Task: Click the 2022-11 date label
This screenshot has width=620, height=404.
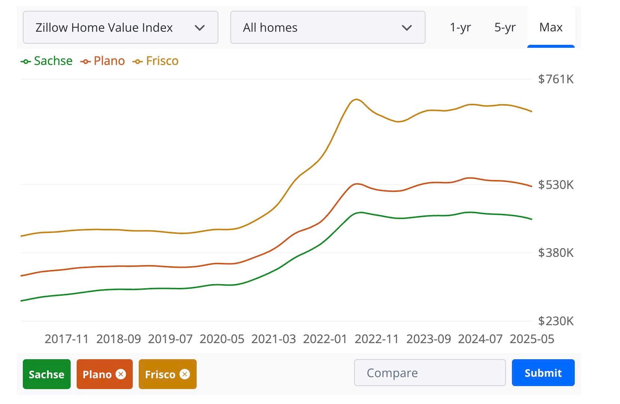Action: pyautogui.click(x=377, y=339)
